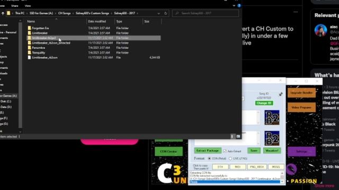
Task: Copy the PNG_XBOX file button
Action: click(x=257, y=167)
